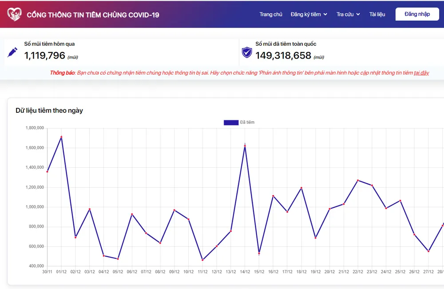444x289 pixels.
Task: Click the syringe icon beside yesterday's doses
Action: coord(13,52)
